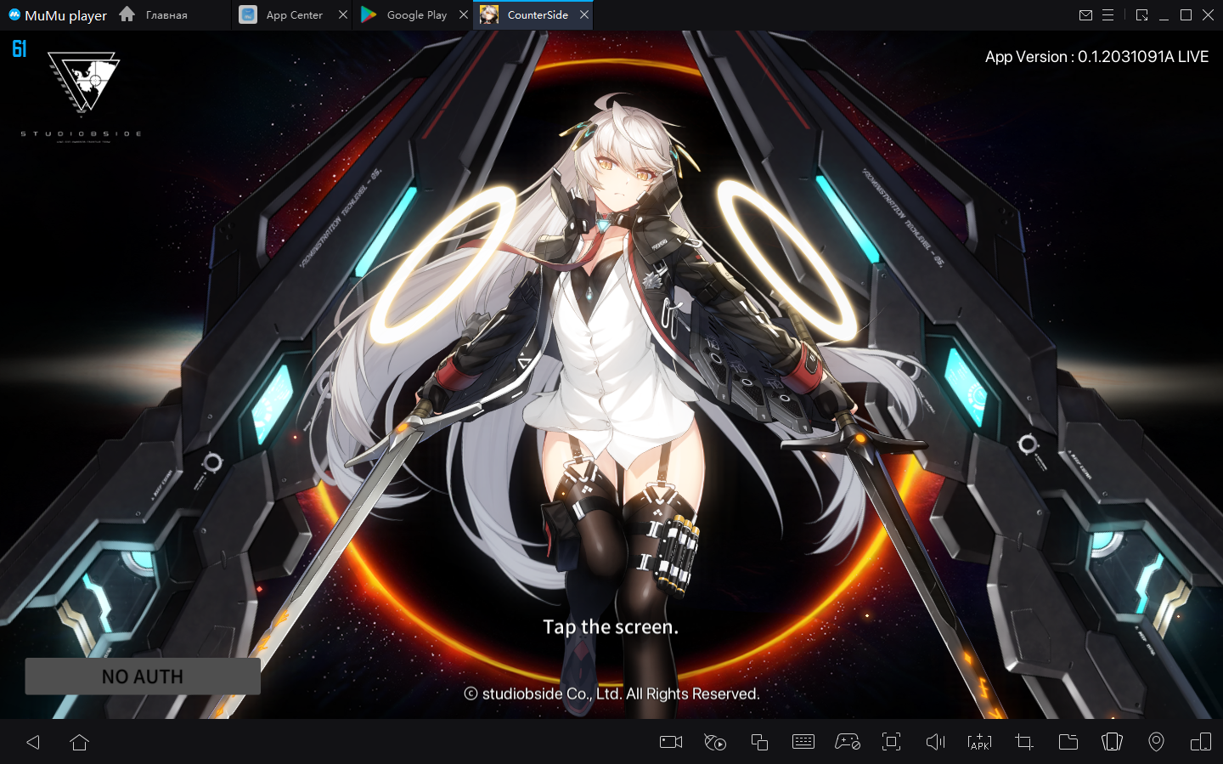Image resolution: width=1223 pixels, height=764 pixels.
Task: Switch to the Google Play tab
Action: (415, 15)
